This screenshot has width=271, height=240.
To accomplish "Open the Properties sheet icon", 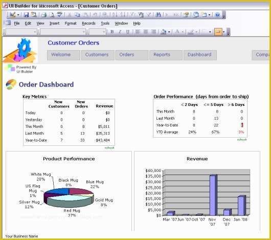I will click(x=186, y=15).
